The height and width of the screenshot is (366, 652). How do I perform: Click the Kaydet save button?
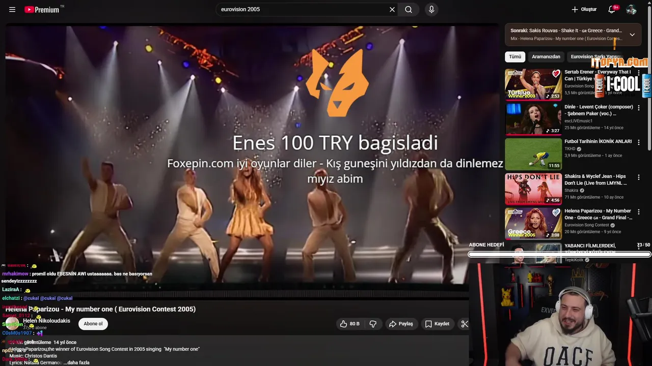click(437, 324)
